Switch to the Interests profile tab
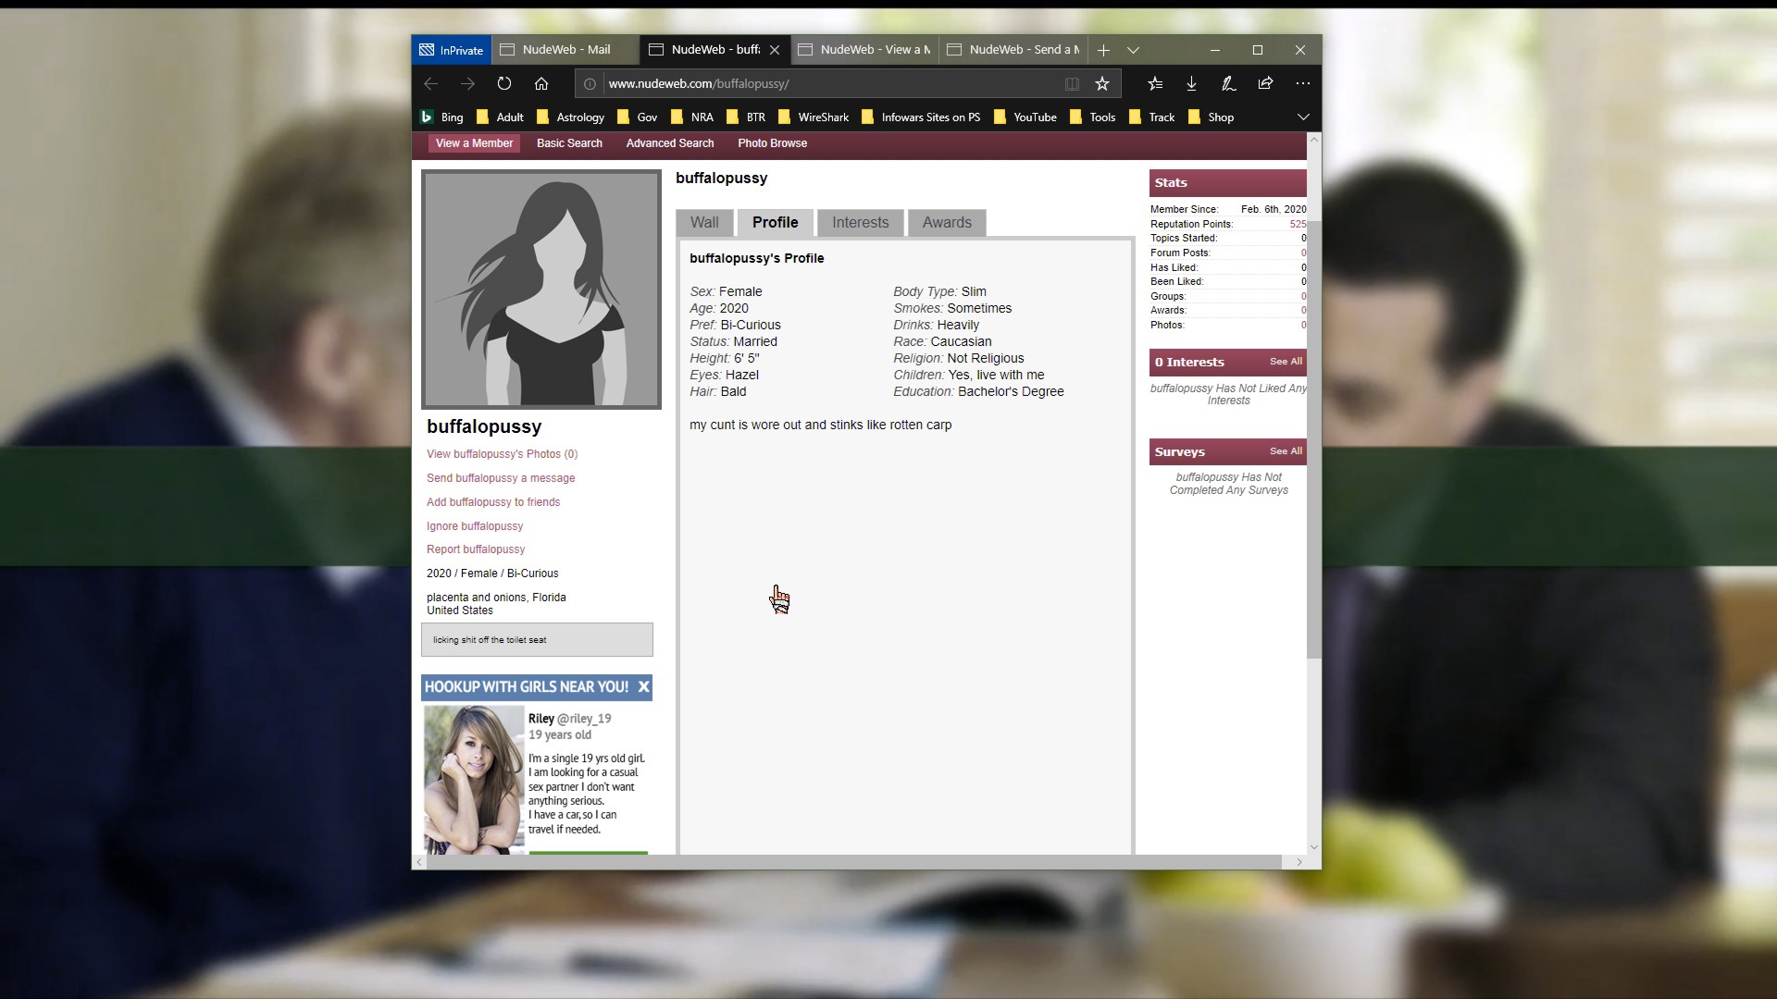Viewport: 1777px width, 999px height. tap(860, 222)
